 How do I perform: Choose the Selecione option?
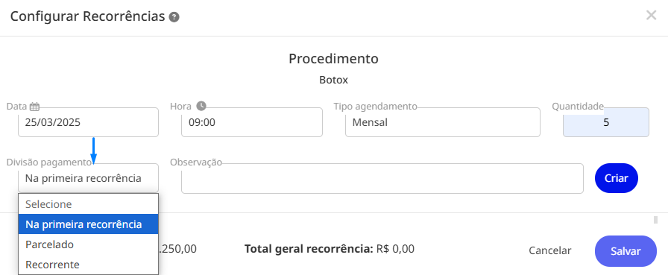(x=88, y=204)
